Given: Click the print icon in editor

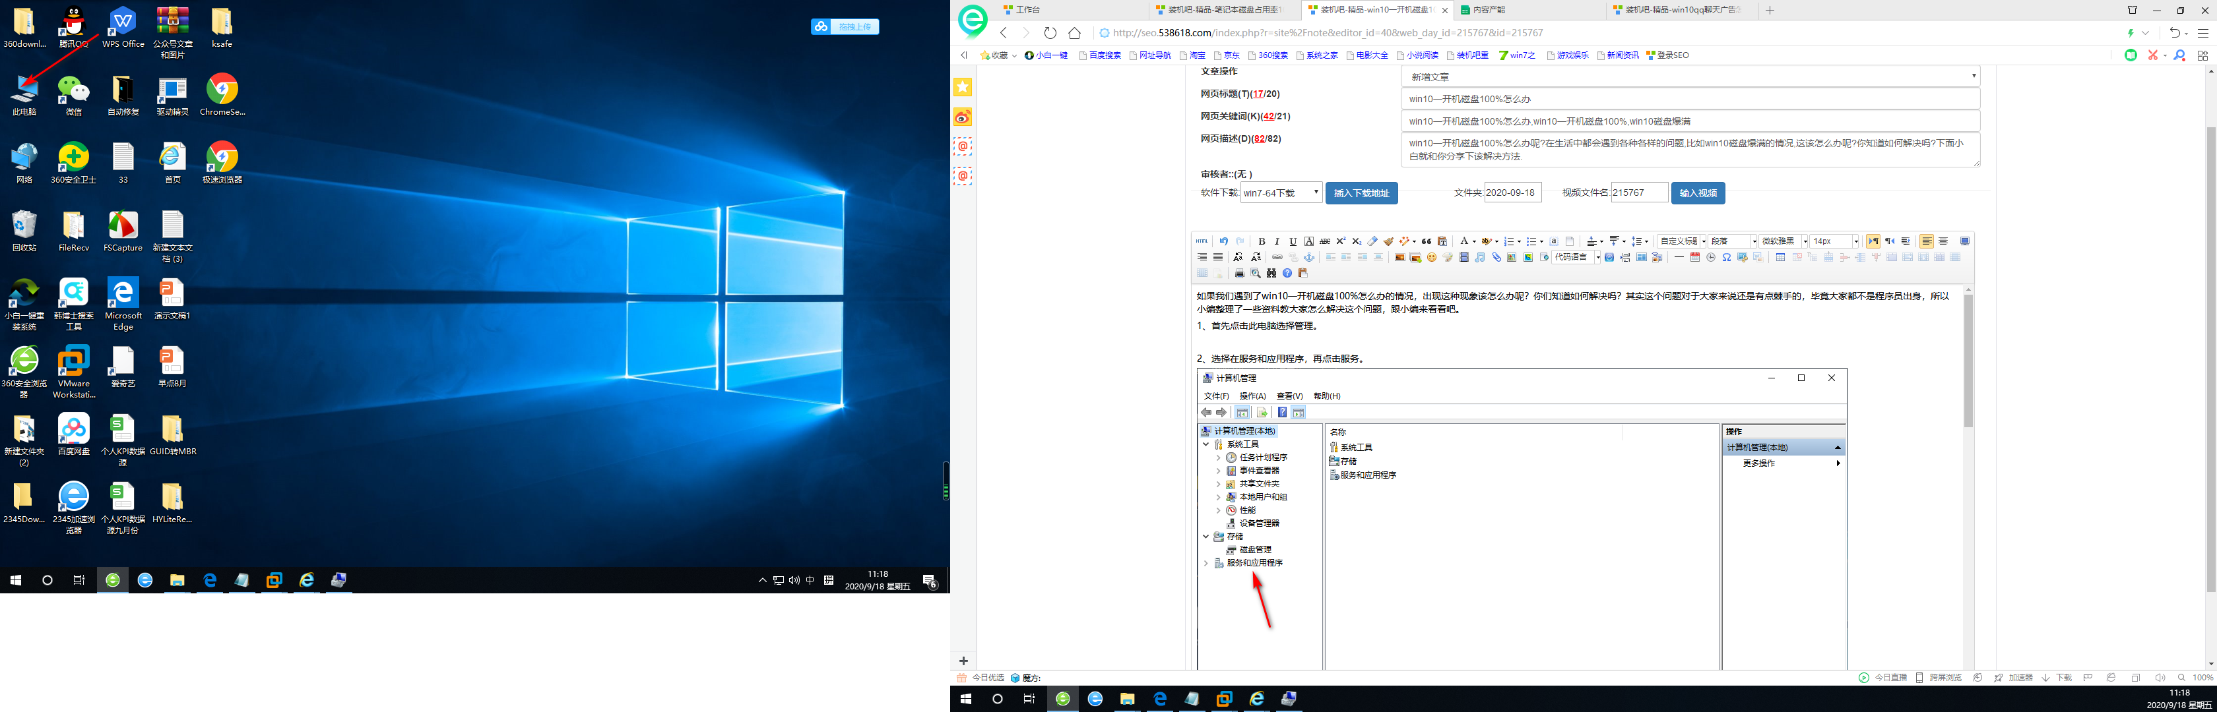Looking at the screenshot, I should (1239, 274).
